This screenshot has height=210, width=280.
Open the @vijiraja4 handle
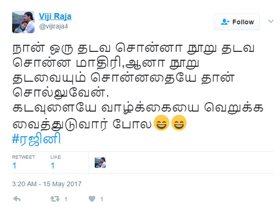coord(53,27)
